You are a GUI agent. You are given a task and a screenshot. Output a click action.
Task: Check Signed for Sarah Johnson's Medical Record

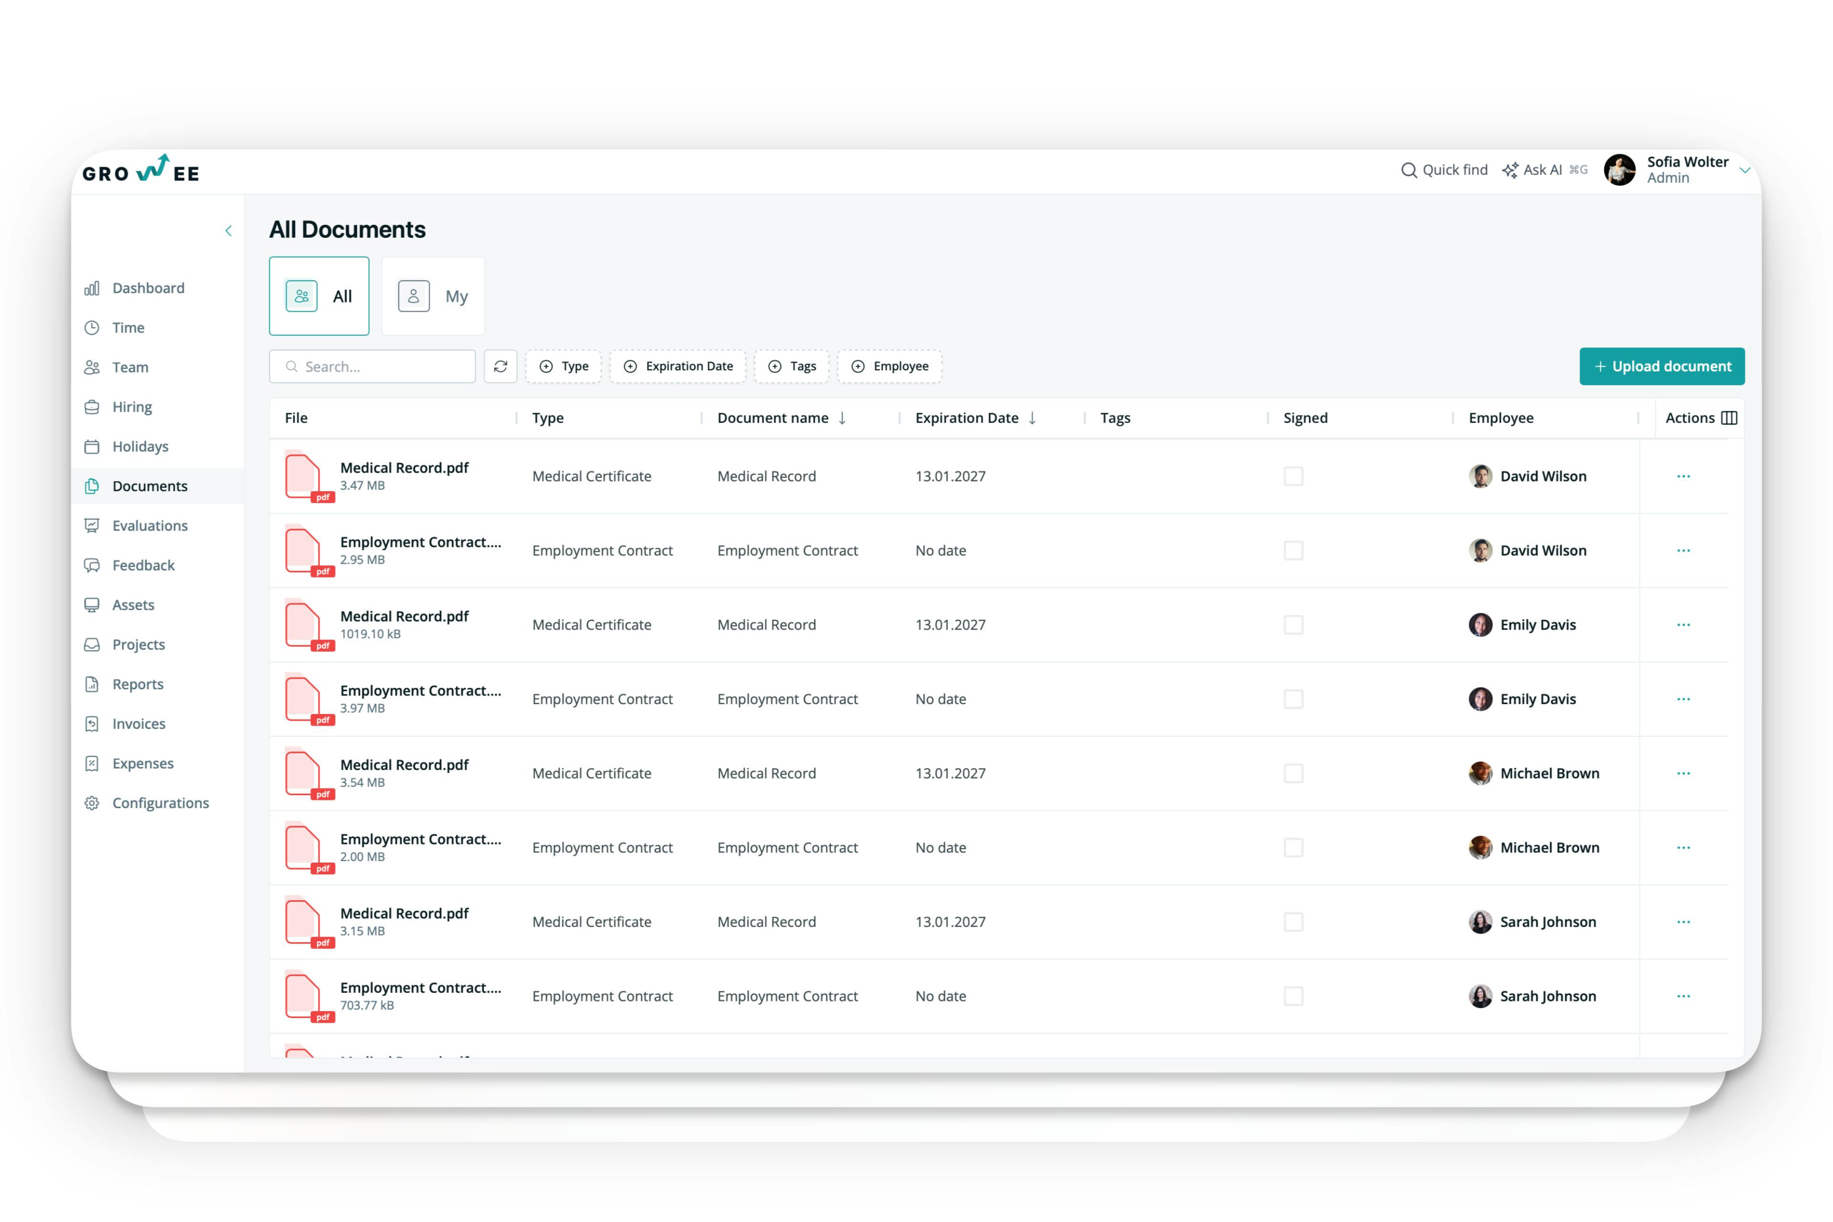coord(1294,921)
